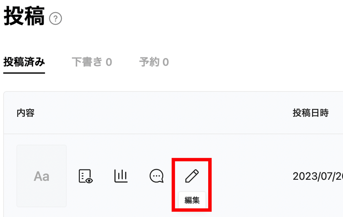Viewport: 343px width, 217px height.
Task: Preview the post with the document-eye icon
Action: [x=85, y=176]
